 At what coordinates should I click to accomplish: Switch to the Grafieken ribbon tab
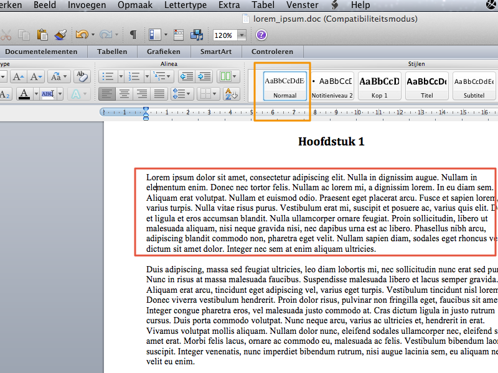[164, 52]
